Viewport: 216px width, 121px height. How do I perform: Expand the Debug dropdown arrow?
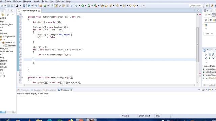point(79,6)
